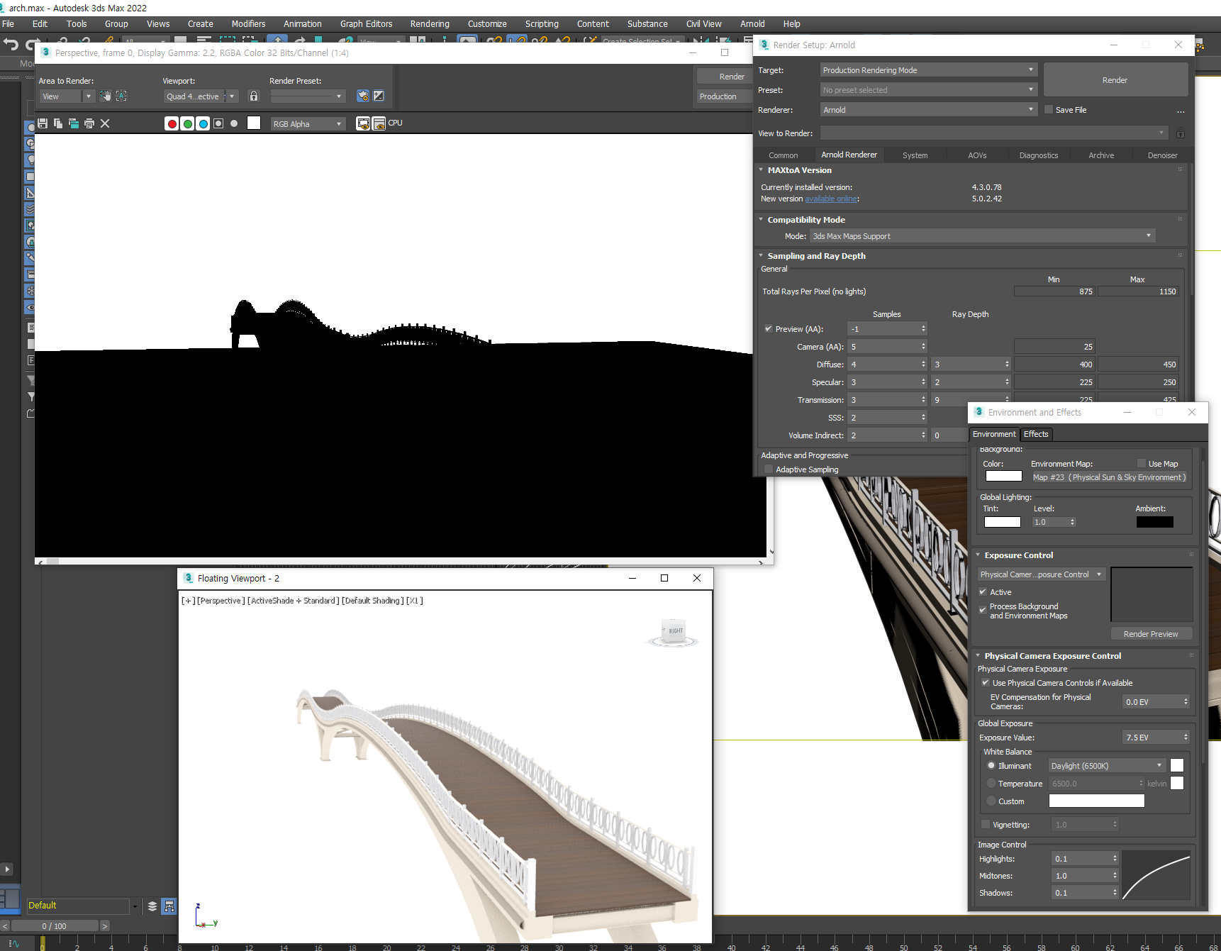
Task: Select the green channel display icon
Action: point(187,123)
